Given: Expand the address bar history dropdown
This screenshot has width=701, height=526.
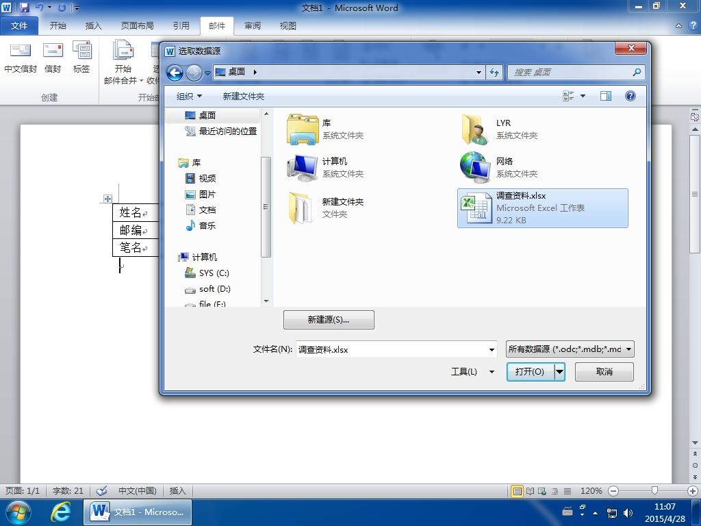Looking at the screenshot, I should point(479,72).
